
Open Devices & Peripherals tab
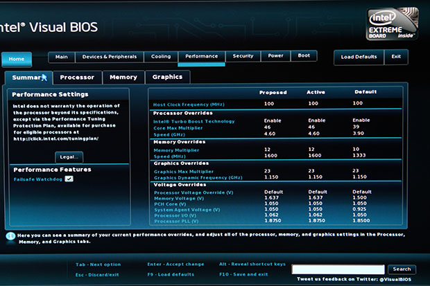[x=109, y=57]
